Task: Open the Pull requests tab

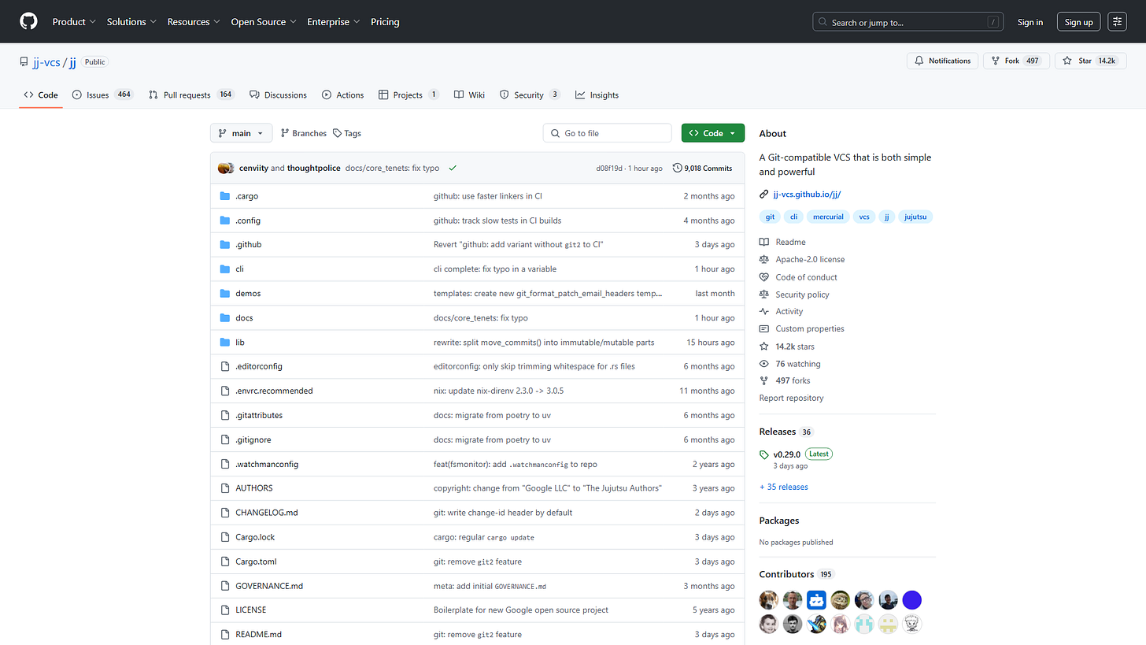Action: [x=191, y=95]
